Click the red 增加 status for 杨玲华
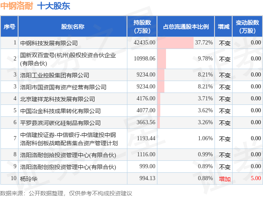The image size is (263, 197). click(x=225, y=179)
